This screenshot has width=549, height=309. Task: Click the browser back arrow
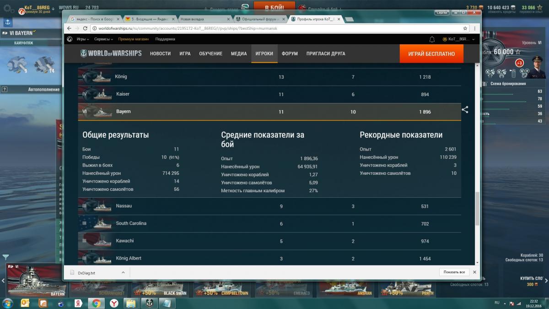tap(70, 28)
